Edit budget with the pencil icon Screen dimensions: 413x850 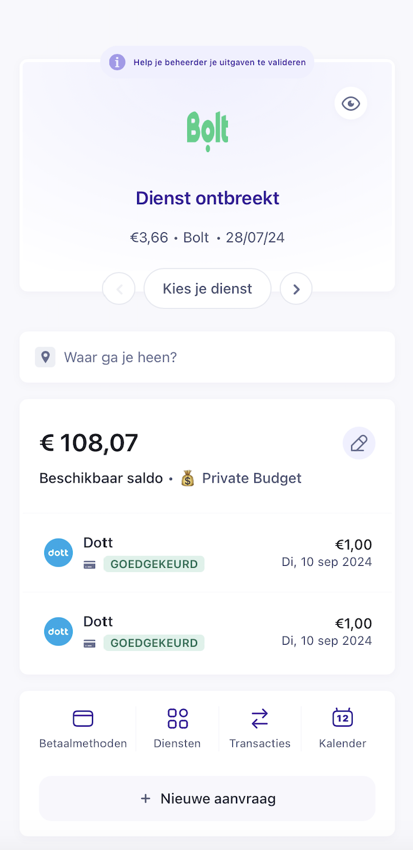pos(359,444)
